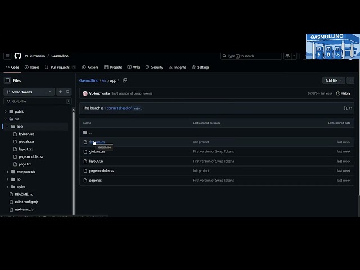Viewport: 360px width, 270px height.
Task: Collapse the app folder chevron
Action: pos(7,127)
